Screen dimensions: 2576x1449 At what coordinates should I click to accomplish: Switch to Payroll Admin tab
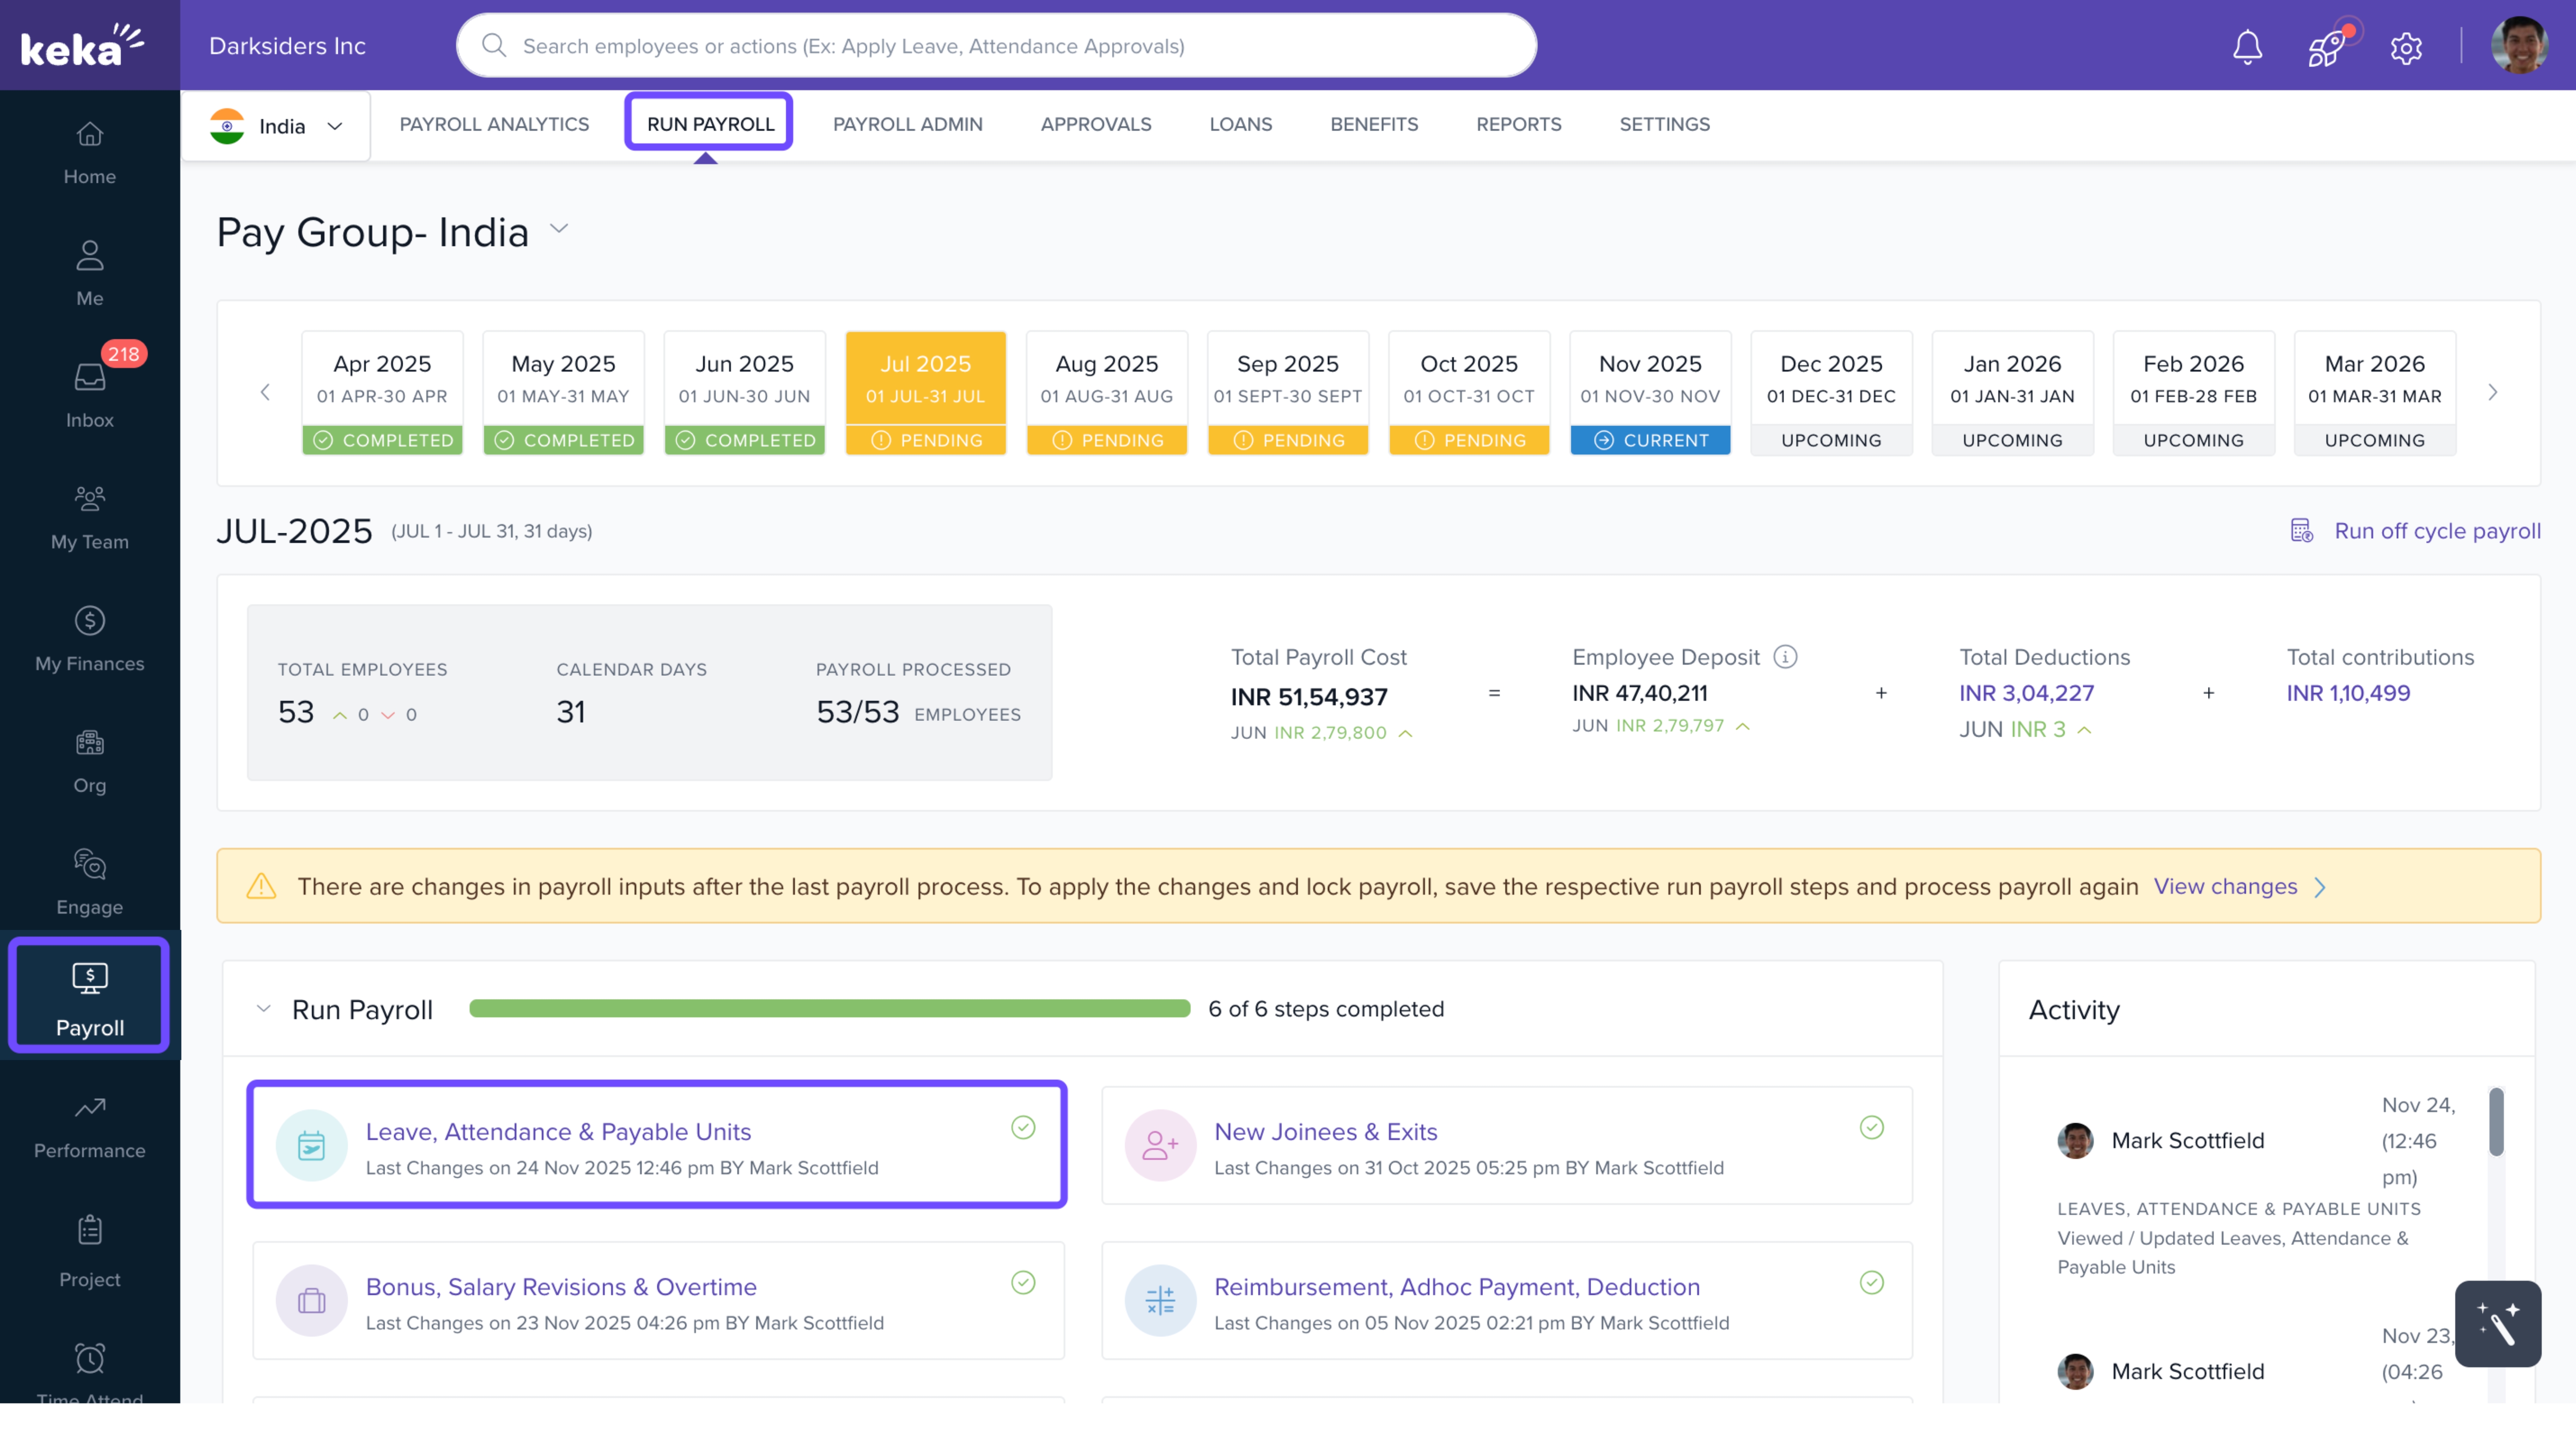click(x=907, y=124)
